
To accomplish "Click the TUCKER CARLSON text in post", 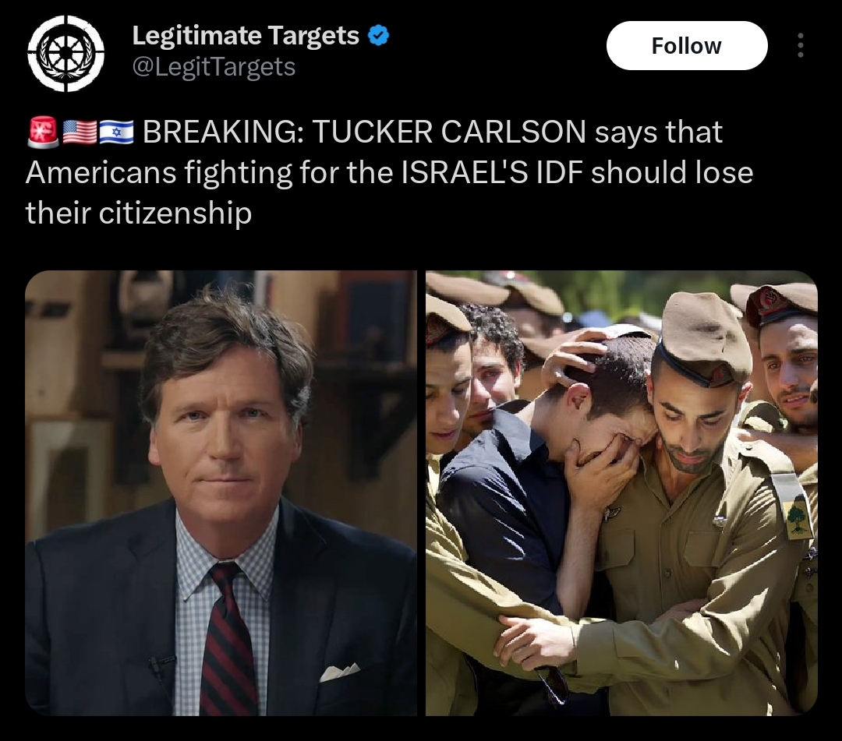I will (x=449, y=132).
